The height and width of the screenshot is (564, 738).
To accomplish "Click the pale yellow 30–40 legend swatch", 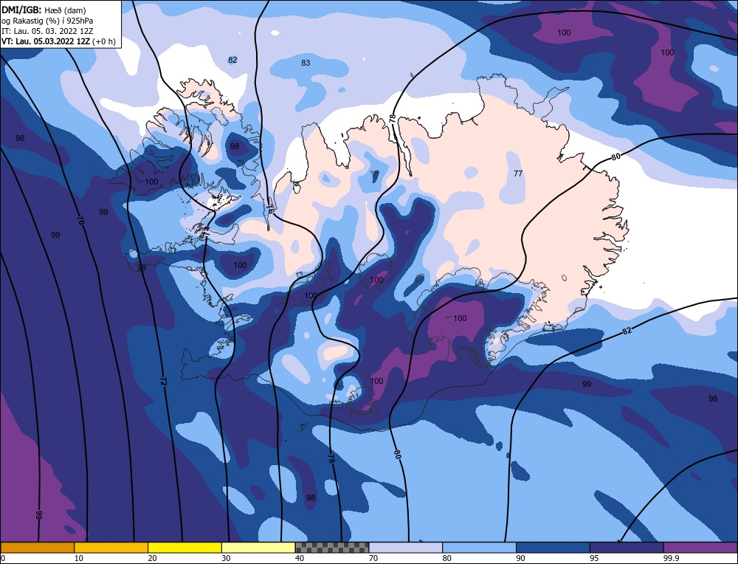I will (x=258, y=547).
